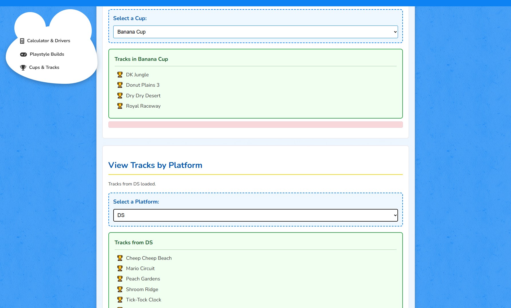The height and width of the screenshot is (308, 511).
Task: Click the trophy icon beside Cheep Cheep Beach
Action: (x=120, y=258)
